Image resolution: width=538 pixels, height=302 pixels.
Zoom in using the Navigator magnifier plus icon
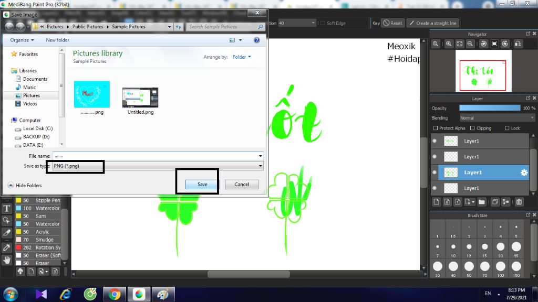pos(449,44)
